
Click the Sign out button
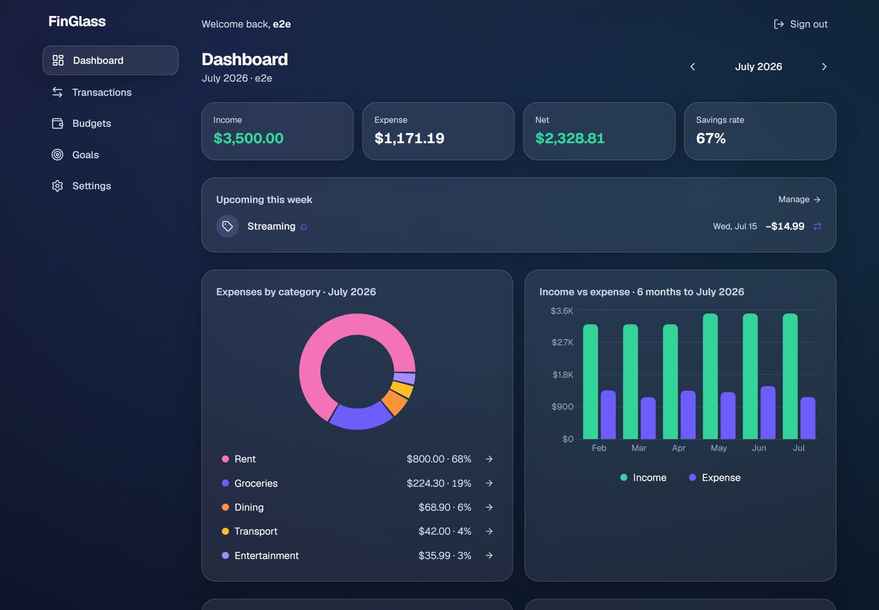pos(801,24)
